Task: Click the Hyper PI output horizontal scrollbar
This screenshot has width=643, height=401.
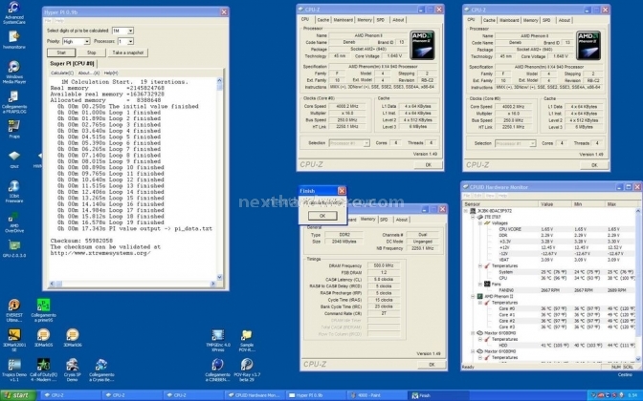Action: pyautogui.click(x=133, y=284)
